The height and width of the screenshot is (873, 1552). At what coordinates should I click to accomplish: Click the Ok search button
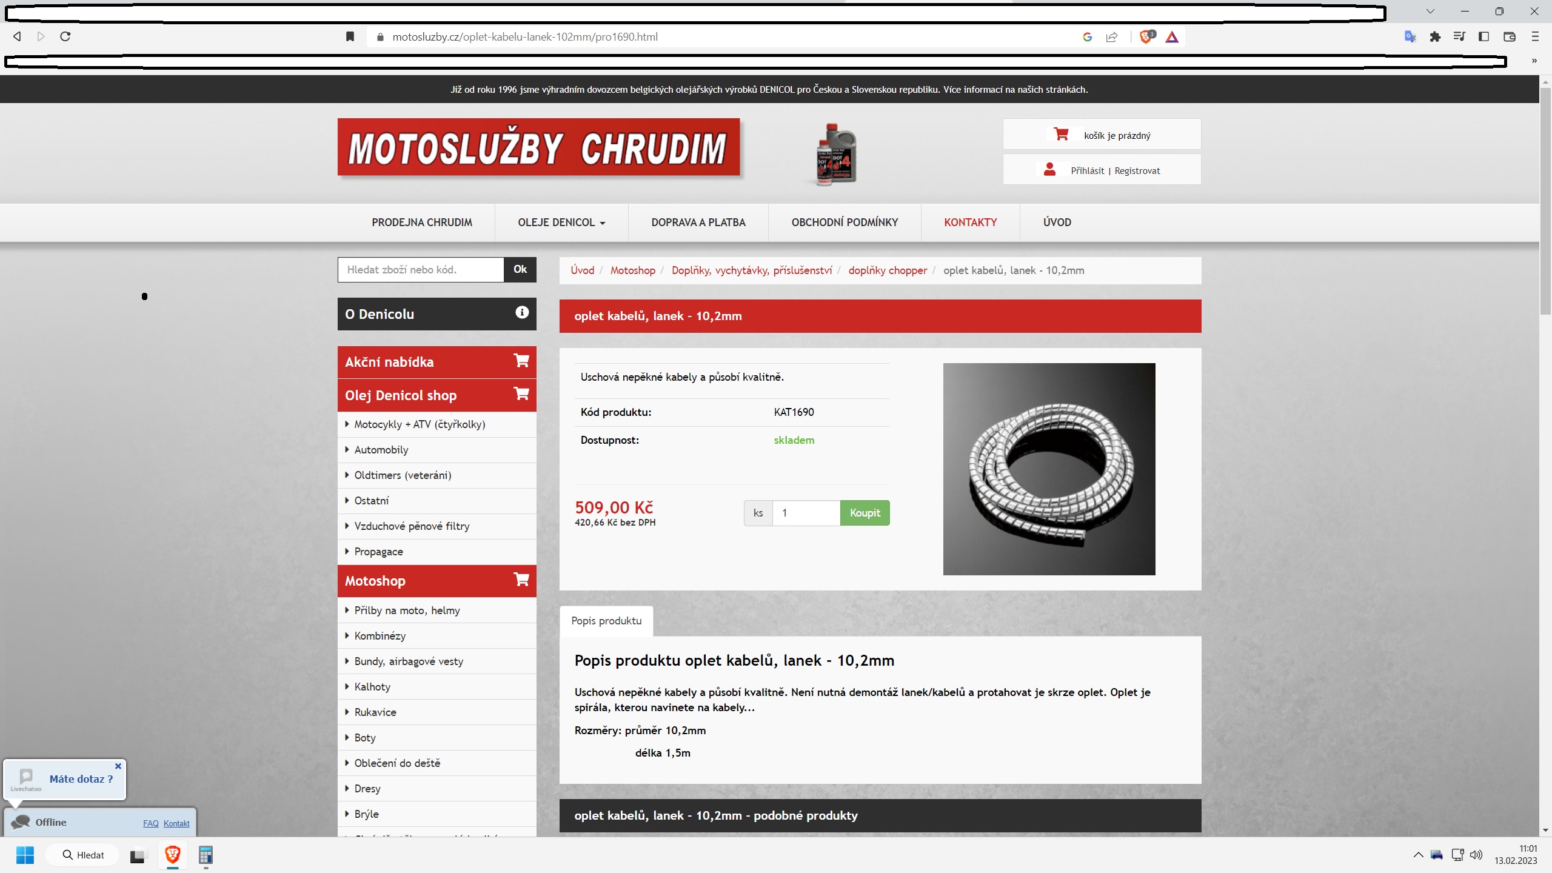(520, 269)
